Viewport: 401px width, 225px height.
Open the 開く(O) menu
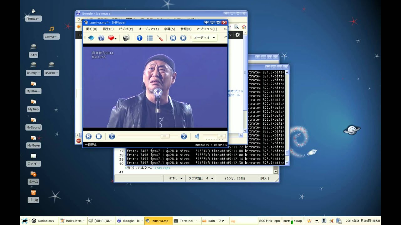pyautogui.click(x=91, y=29)
